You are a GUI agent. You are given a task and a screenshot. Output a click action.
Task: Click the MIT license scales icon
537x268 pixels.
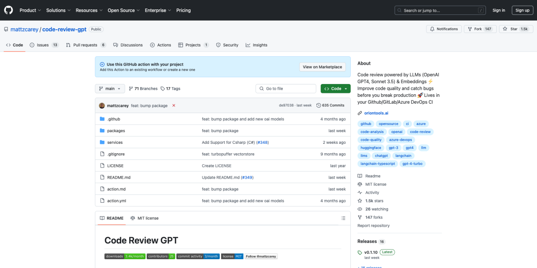coord(359,184)
